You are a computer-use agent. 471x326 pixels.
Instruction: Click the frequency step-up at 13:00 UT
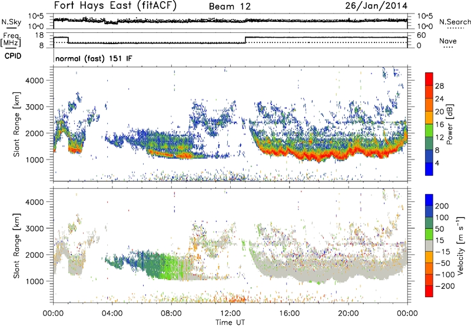click(246, 40)
